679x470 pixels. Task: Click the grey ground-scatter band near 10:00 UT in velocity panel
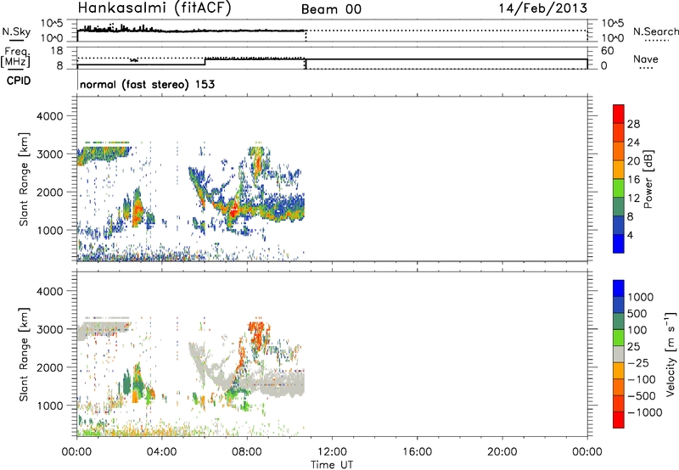click(x=286, y=384)
